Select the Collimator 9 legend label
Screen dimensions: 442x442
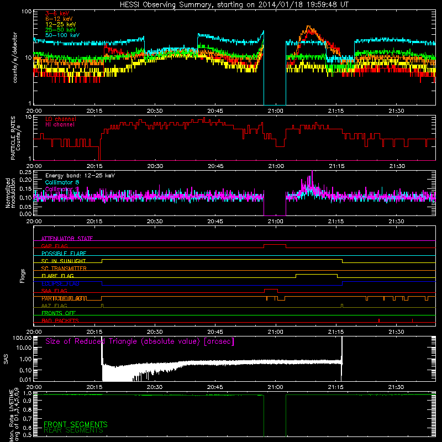[62, 189]
